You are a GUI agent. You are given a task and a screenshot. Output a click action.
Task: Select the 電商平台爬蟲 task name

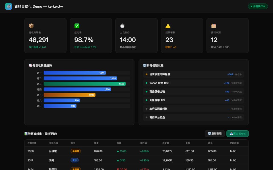tap(157, 117)
